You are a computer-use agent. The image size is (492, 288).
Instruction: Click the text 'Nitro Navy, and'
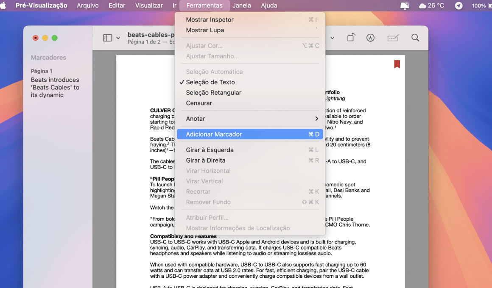click(x=345, y=122)
